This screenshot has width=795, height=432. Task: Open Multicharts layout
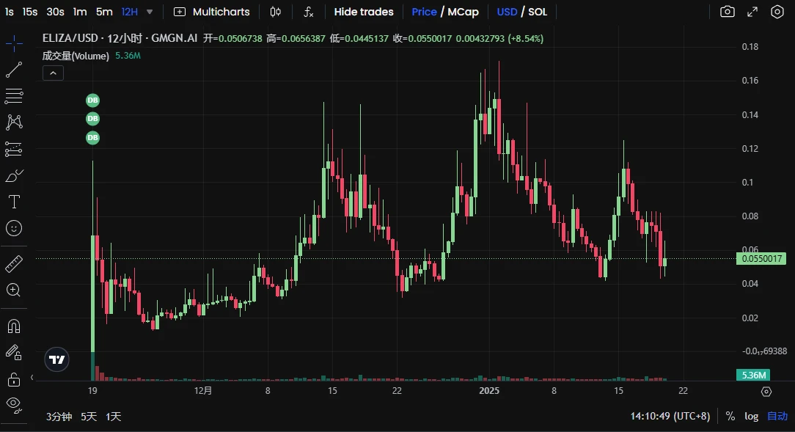[x=211, y=12]
